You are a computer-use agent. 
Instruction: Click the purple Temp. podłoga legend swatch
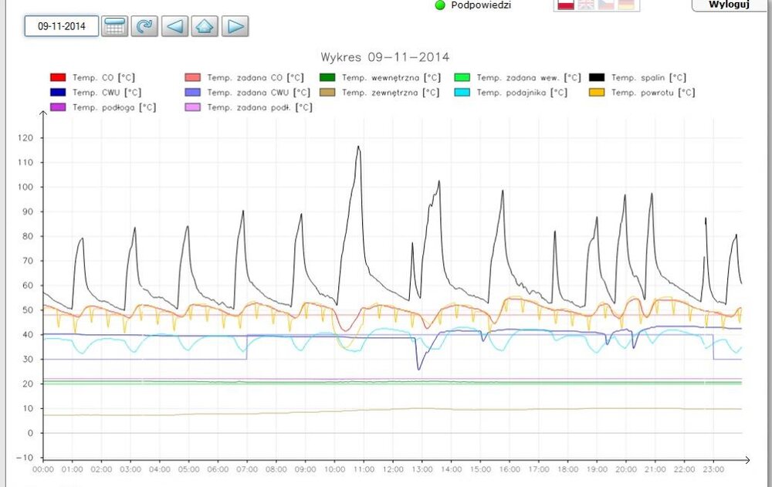coord(58,107)
